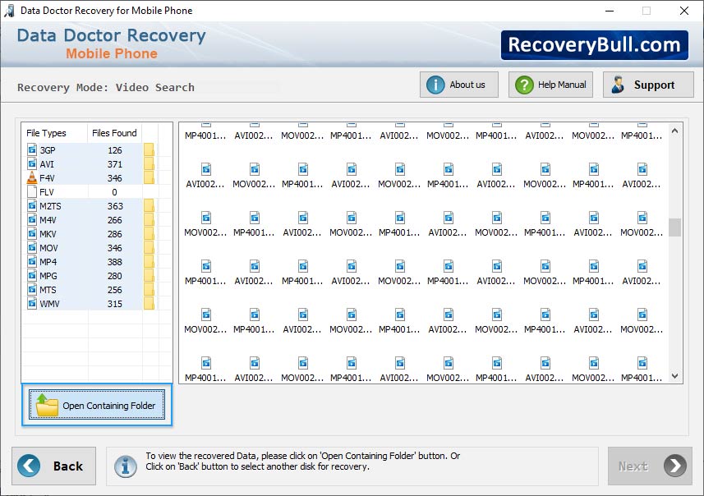Minimize the Data Doctor Recovery window
This screenshot has height=496, width=704.
click(x=610, y=11)
